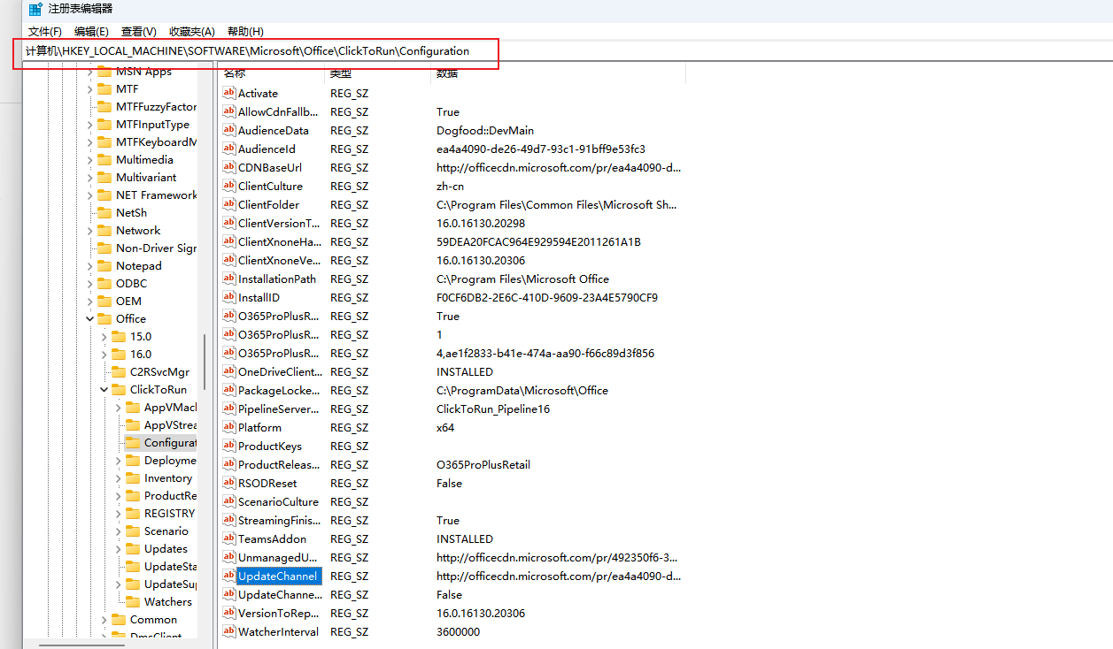
Task: Collapse the ClickToRun tree node
Action: (104, 389)
